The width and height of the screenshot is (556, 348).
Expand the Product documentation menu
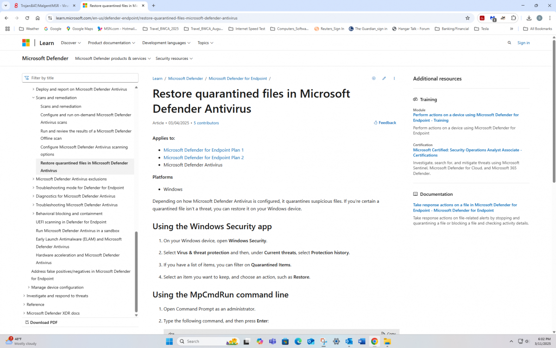tap(112, 43)
